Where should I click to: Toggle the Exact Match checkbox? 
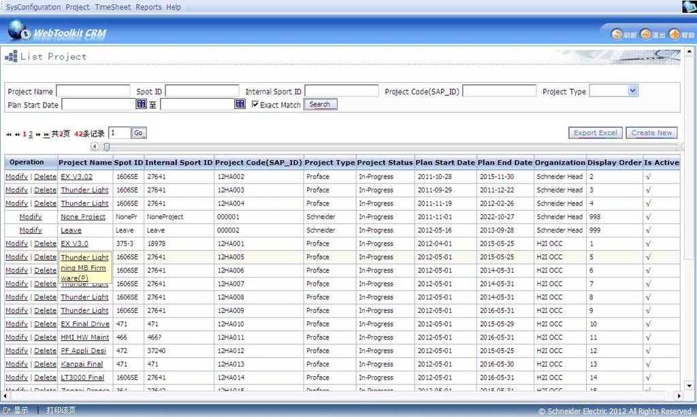[255, 104]
